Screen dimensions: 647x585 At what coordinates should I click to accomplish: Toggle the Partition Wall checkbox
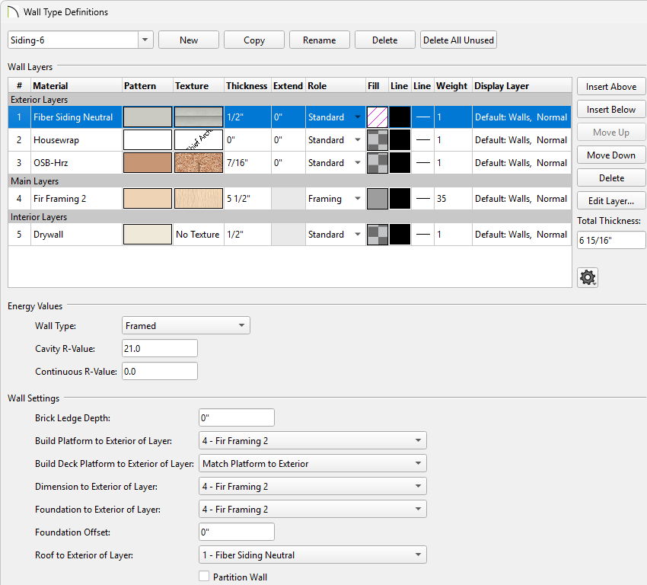click(204, 577)
